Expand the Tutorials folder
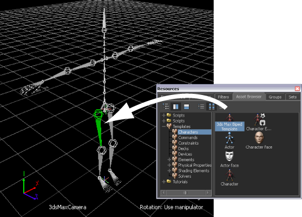This screenshot has width=302, height=217. (x=164, y=182)
